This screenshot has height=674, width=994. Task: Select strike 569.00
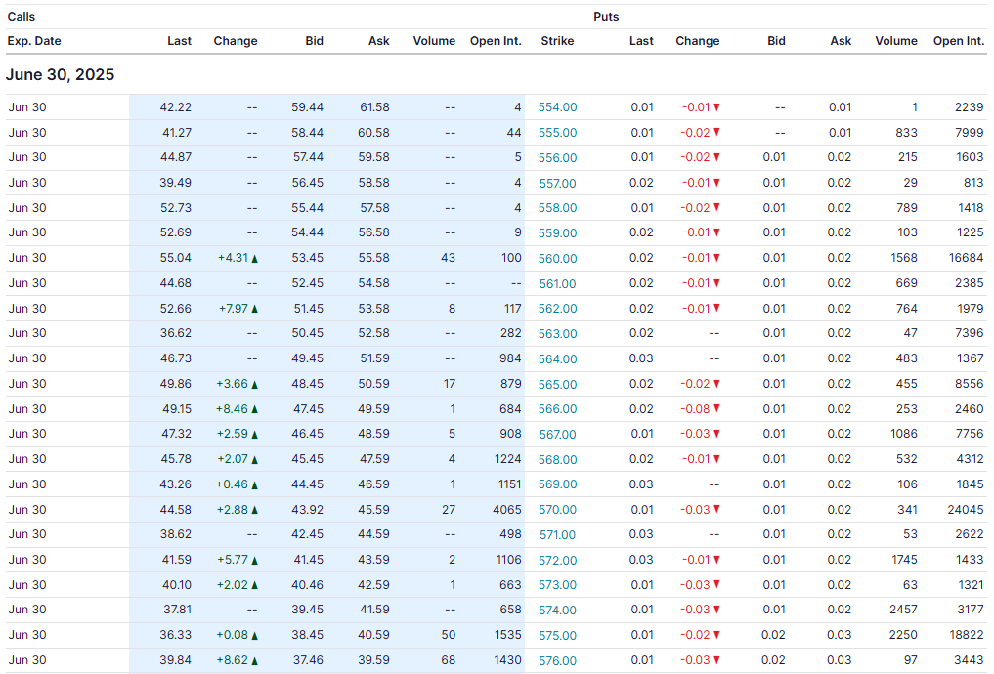coord(557,484)
